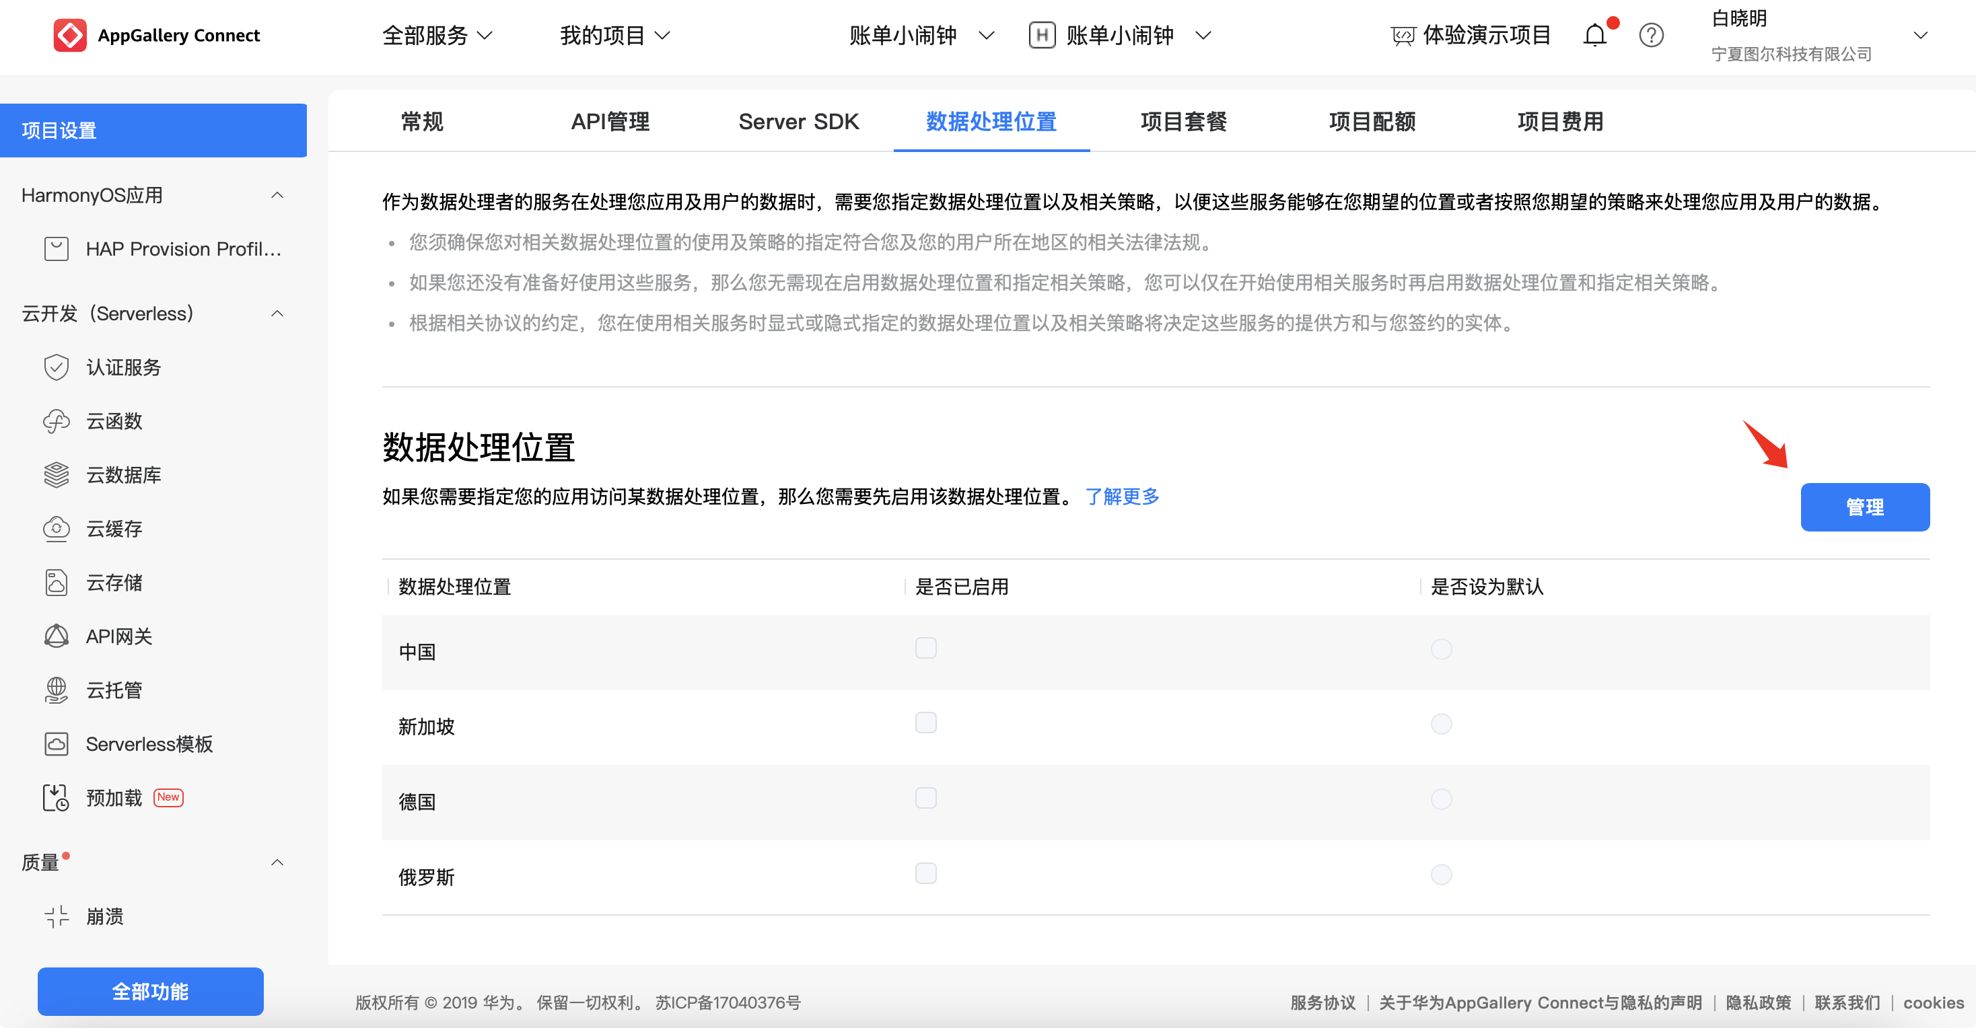Screen dimensions: 1976x1028
Task: Select 项目设置 in the sidebar
Action: pos(153,131)
